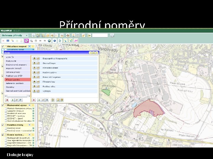Click Biosférické rezervace layer name
213x159 pixels.
tap(17, 113)
